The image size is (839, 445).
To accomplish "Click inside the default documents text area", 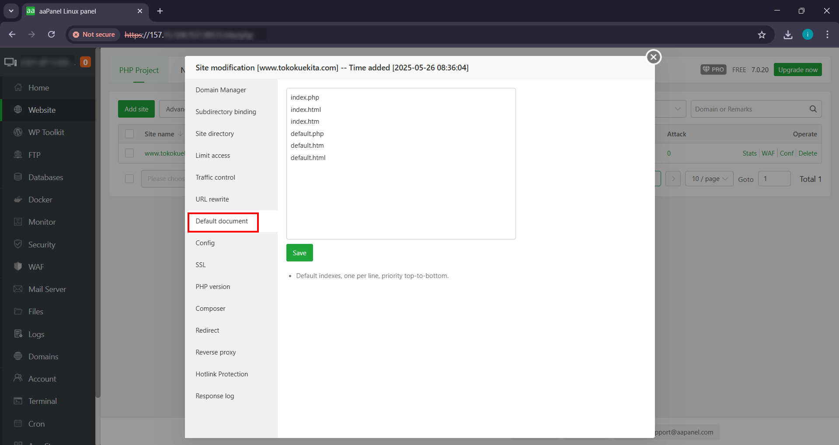I will click(x=400, y=197).
